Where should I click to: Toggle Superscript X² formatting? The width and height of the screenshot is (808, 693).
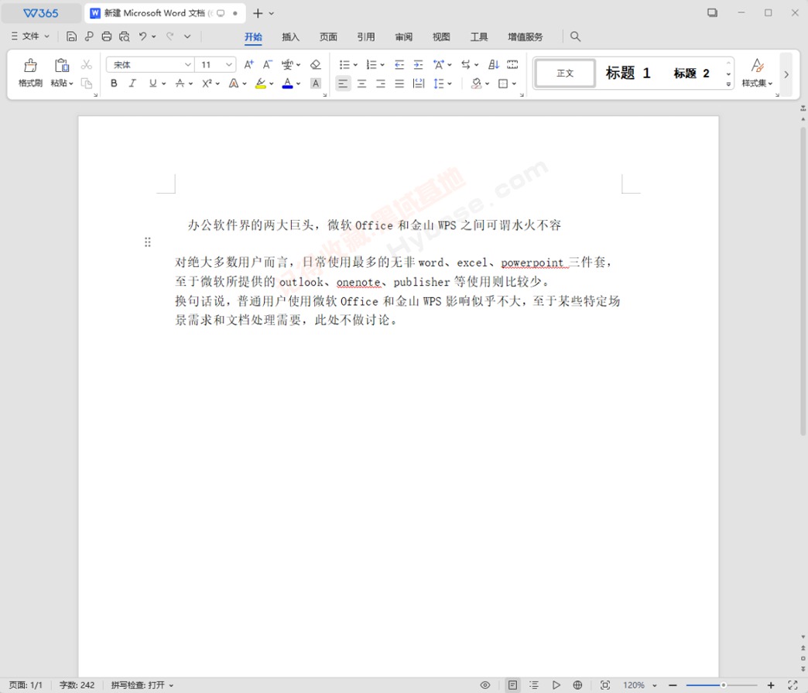point(207,84)
